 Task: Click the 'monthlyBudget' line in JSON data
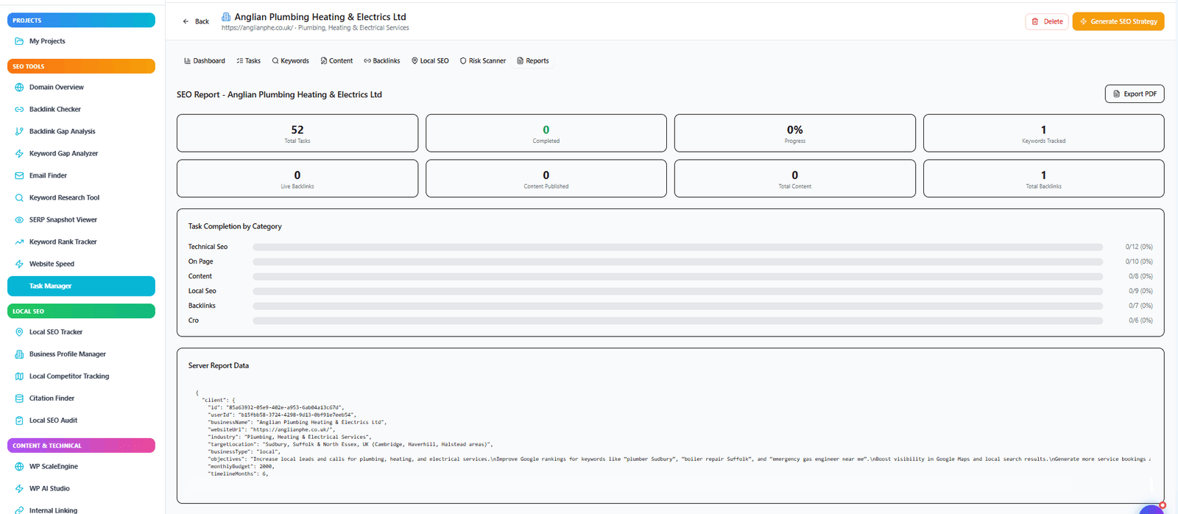(x=241, y=467)
